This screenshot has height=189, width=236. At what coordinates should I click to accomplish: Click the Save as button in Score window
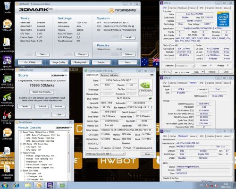click(x=59, y=106)
